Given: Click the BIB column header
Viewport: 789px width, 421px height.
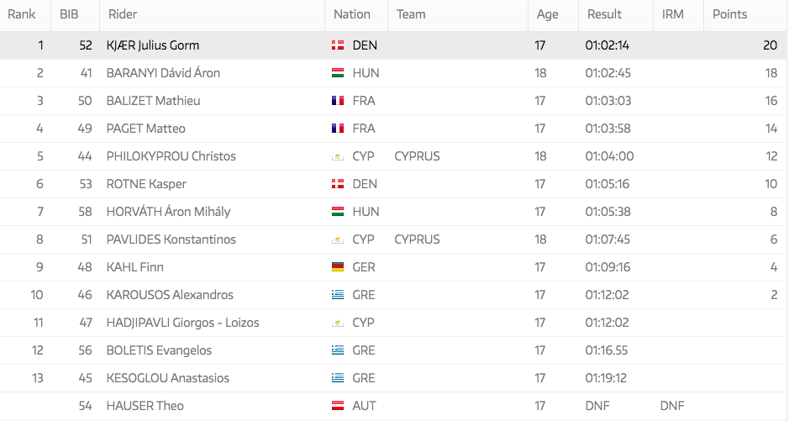Looking at the screenshot, I should tap(69, 14).
